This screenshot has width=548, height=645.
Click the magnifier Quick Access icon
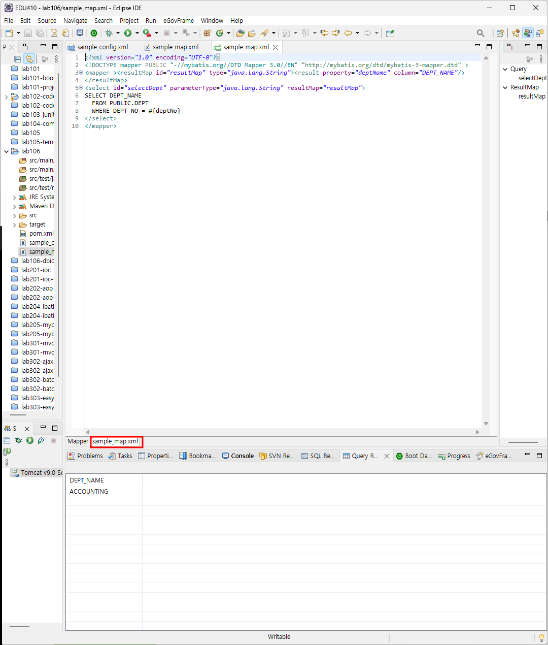[481, 33]
